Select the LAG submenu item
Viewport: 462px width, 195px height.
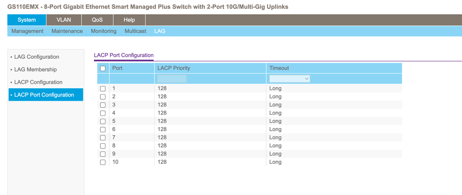click(160, 31)
